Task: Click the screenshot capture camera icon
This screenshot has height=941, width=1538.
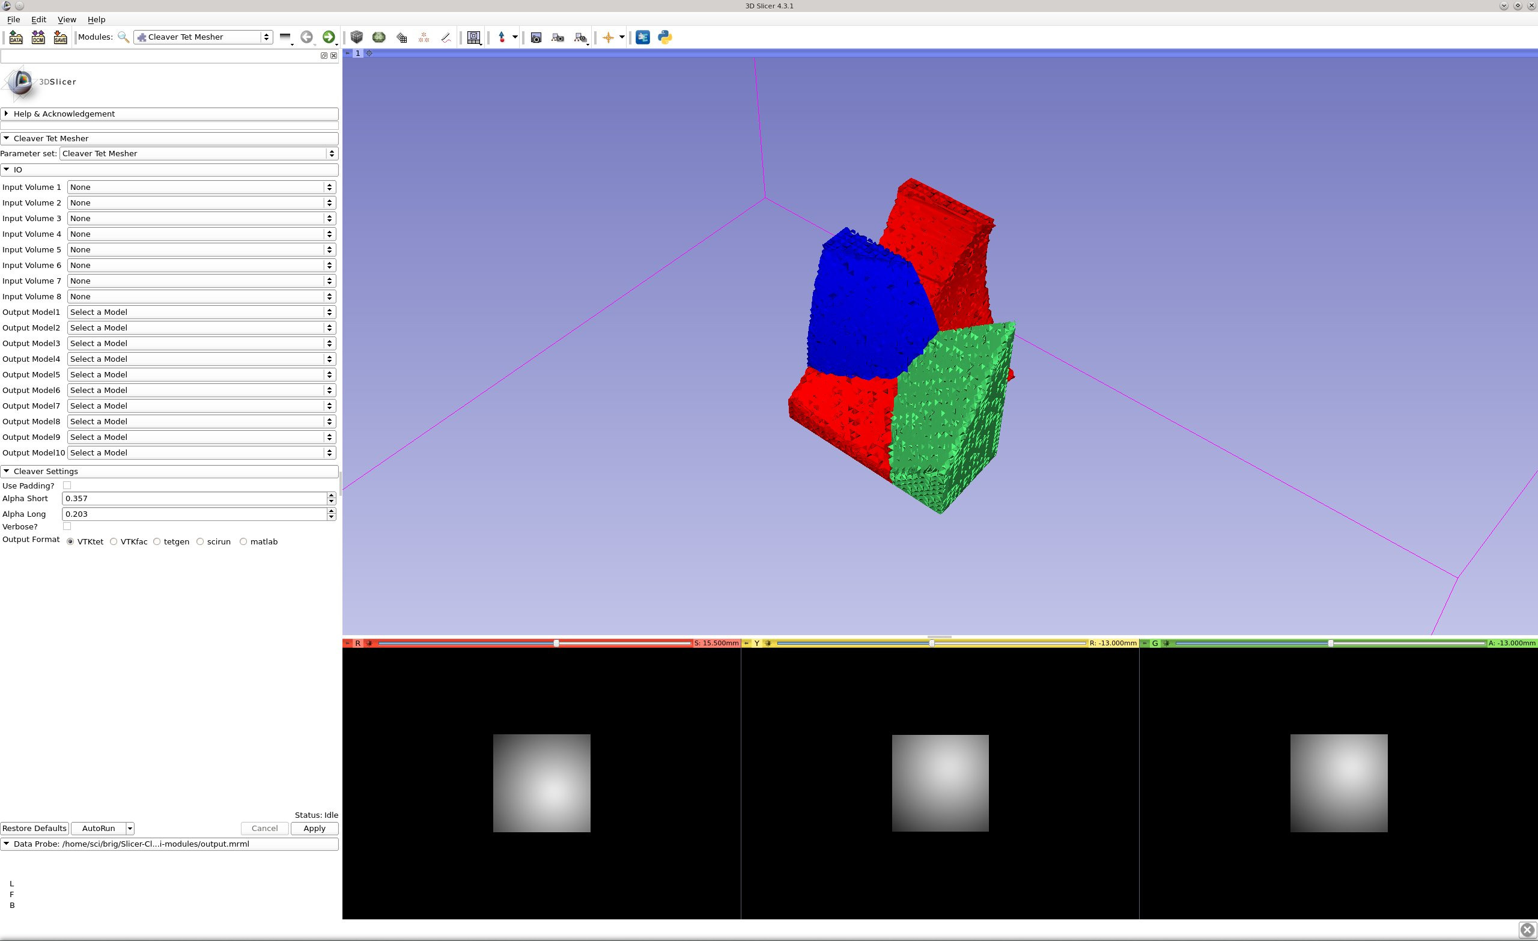Action: [535, 37]
